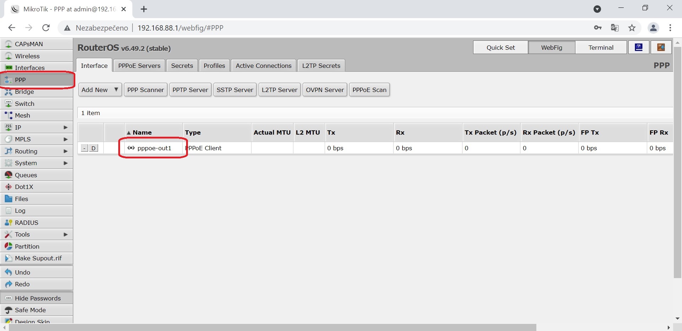Click the WebFig button
682x331 pixels.
pyautogui.click(x=552, y=47)
